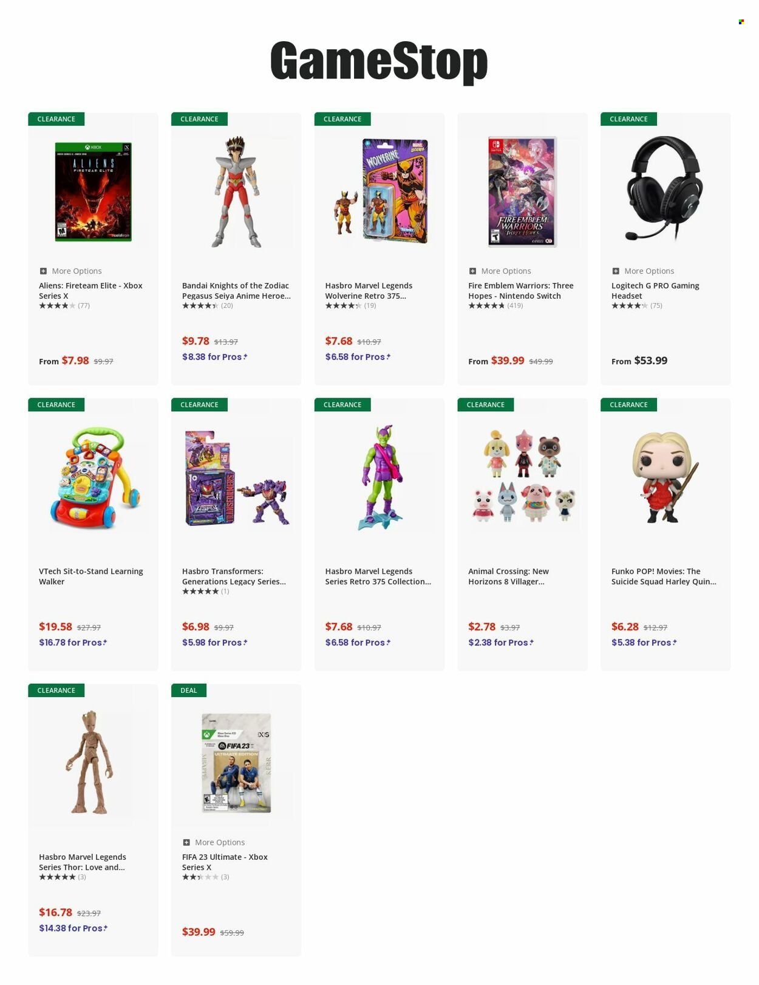
Task: Click plus icon next to FIFA 23 More Options
Action: coord(186,842)
